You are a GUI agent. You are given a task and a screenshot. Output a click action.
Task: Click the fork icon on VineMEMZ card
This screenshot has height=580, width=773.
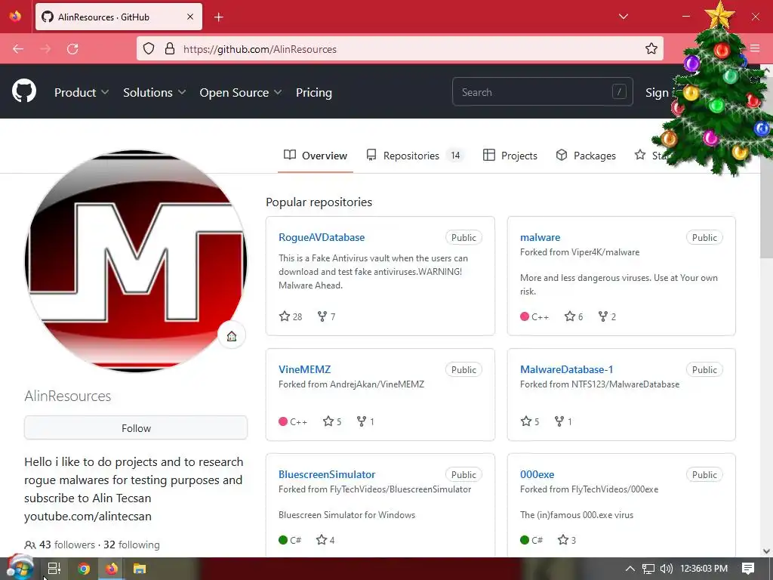pos(362,421)
